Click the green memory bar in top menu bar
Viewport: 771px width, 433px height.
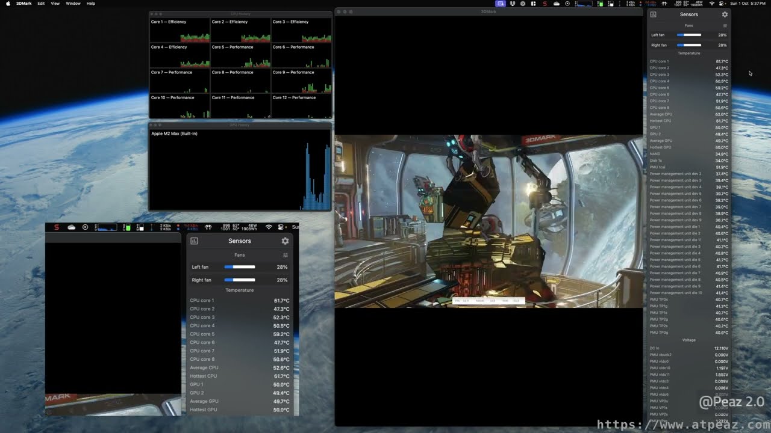tap(600, 4)
